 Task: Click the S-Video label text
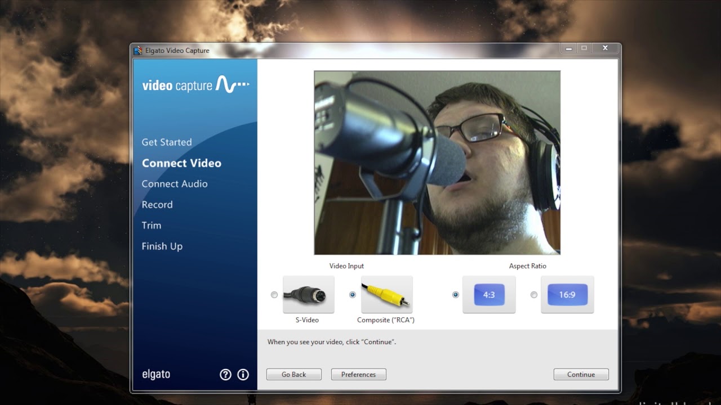coord(307,320)
